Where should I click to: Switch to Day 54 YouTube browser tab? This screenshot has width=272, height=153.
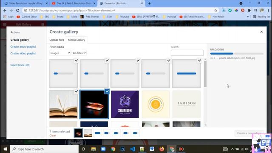click(x=74, y=3)
